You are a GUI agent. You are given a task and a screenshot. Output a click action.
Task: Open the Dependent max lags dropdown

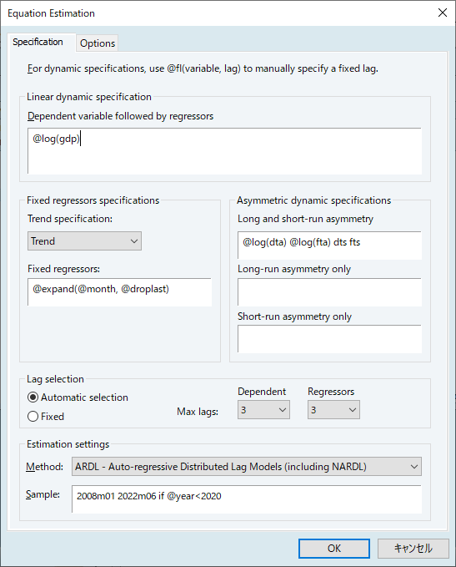click(263, 410)
